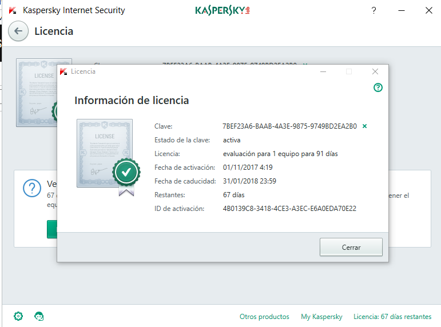
Task: Click the blue question mark info icon
Action: click(32, 188)
